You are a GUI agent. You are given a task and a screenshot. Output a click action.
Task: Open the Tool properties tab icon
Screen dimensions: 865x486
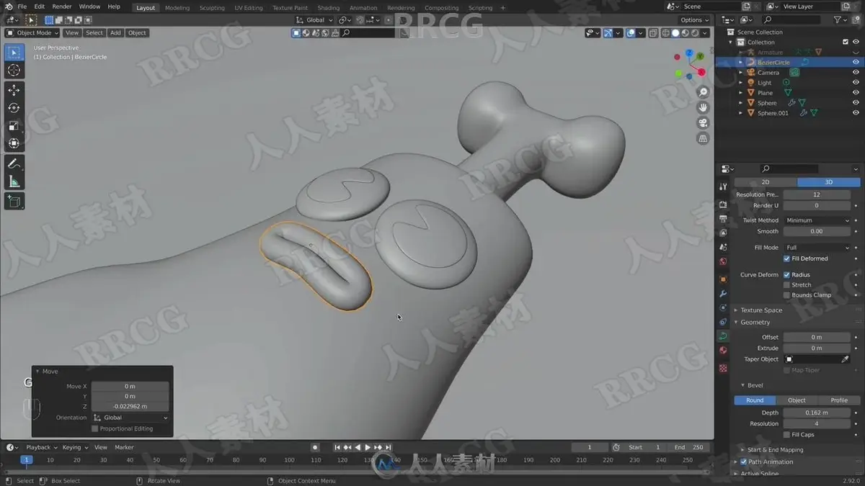pyautogui.click(x=723, y=186)
